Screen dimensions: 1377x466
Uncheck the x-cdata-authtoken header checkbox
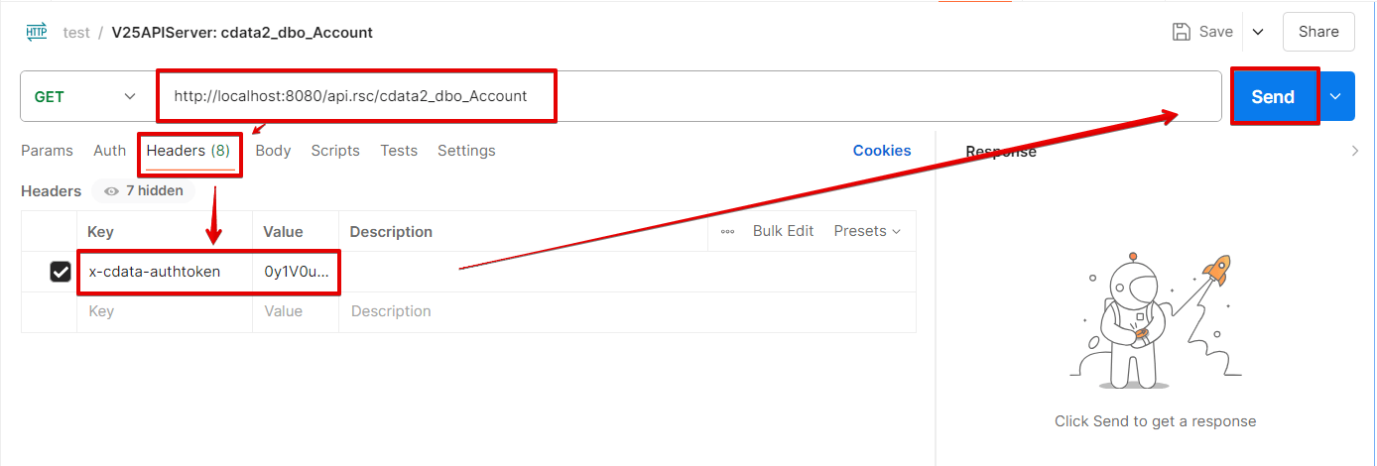[61, 272]
